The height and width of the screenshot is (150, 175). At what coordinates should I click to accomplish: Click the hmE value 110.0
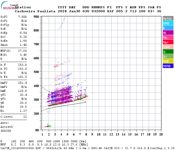tap(22, 91)
